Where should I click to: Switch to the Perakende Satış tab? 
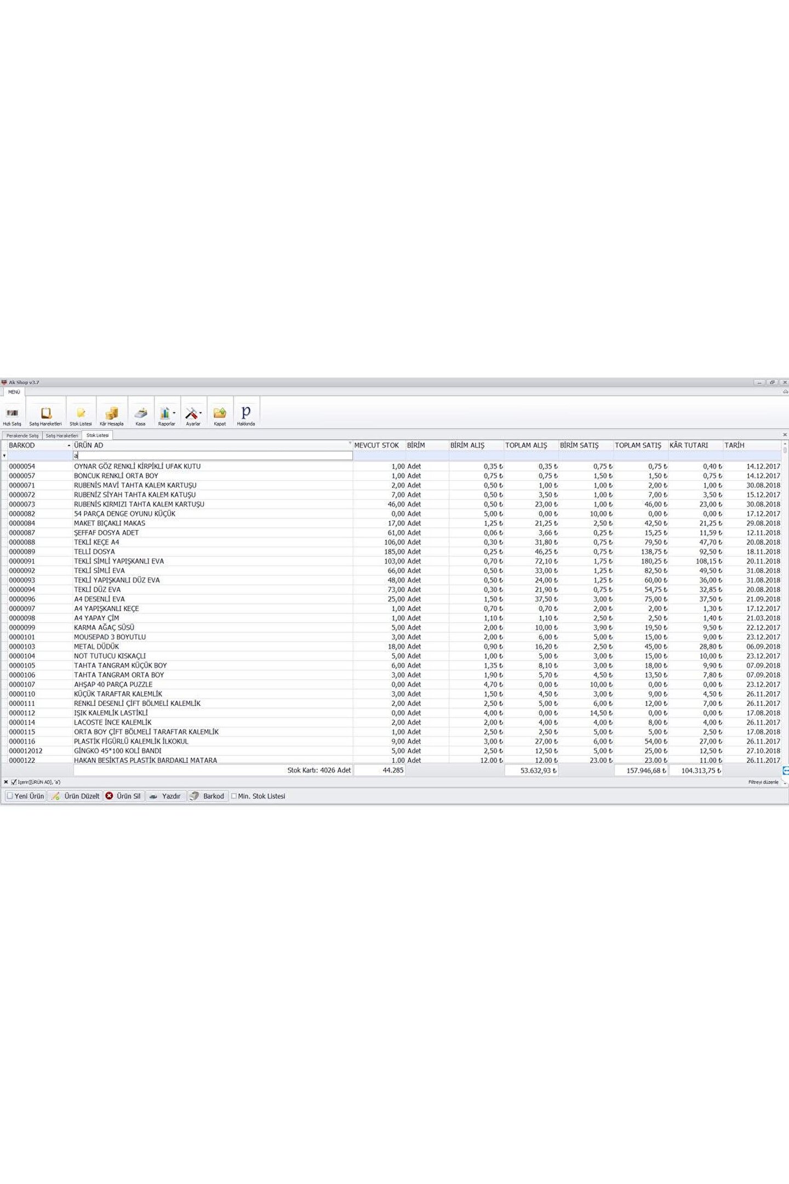(x=22, y=436)
